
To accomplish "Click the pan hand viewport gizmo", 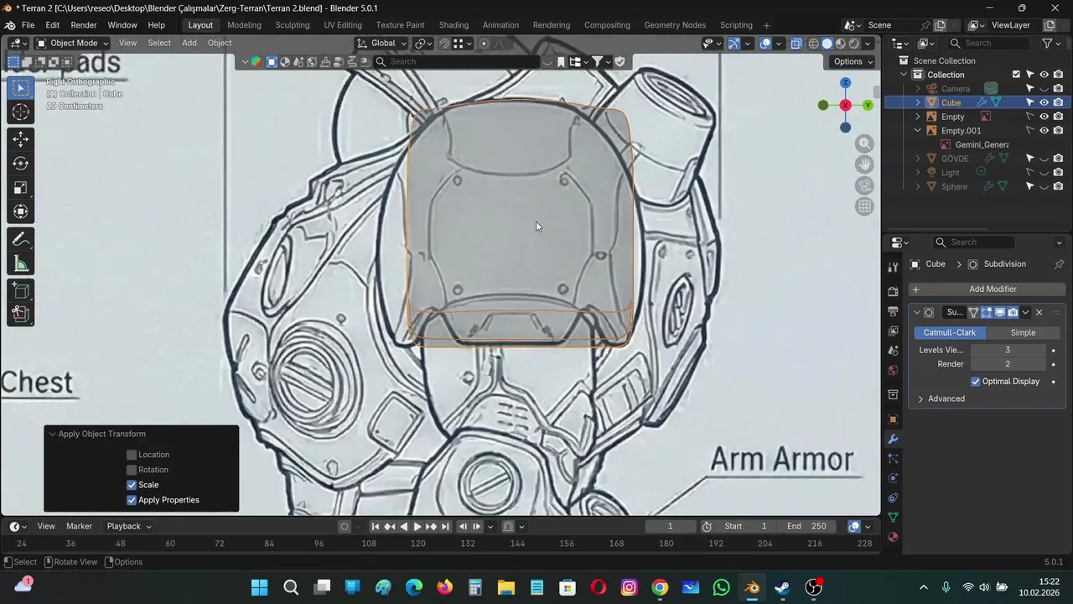I will click(864, 164).
